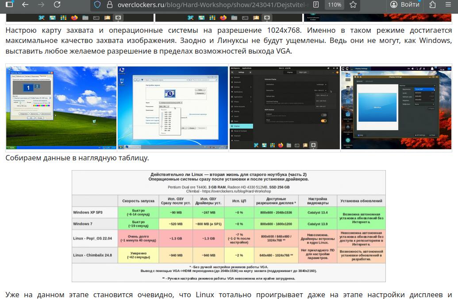Open the Chimbalix Display Settings screenshot

click(396, 107)
